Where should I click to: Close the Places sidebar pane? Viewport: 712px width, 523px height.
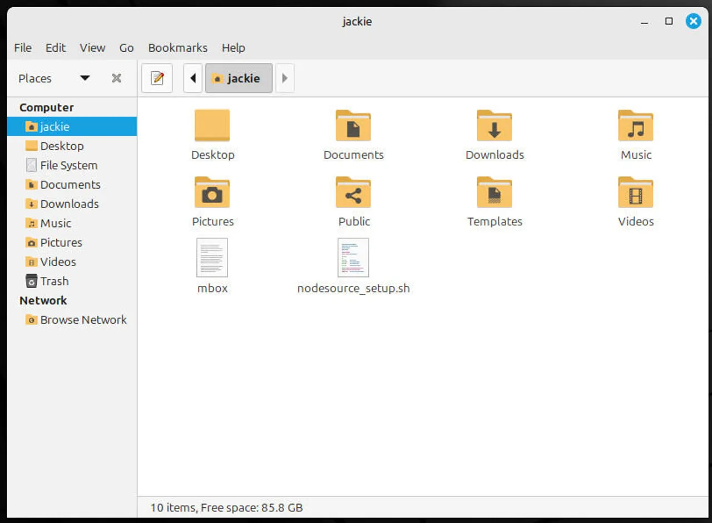tap(116, 78)
